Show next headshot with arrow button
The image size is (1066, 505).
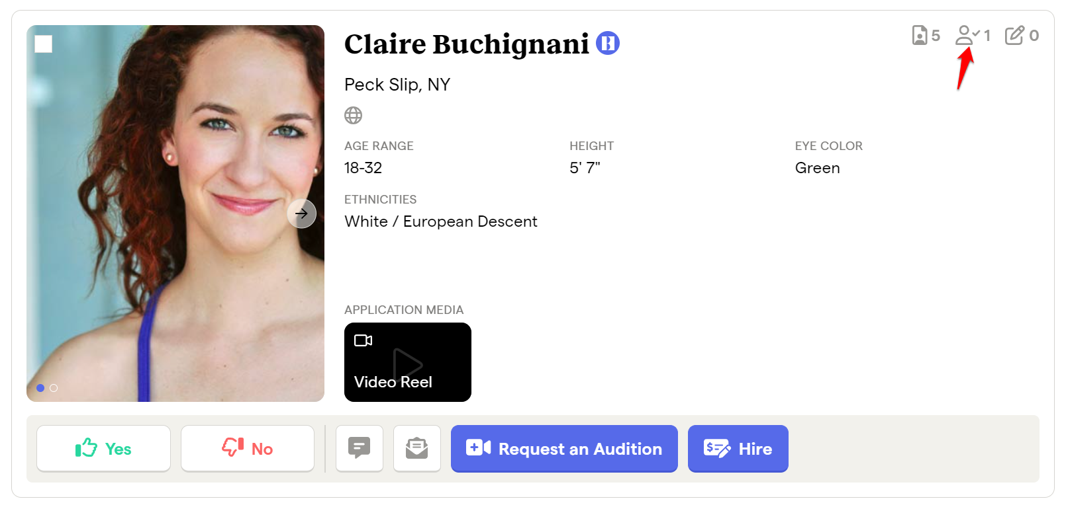click(x=301, y=214)
